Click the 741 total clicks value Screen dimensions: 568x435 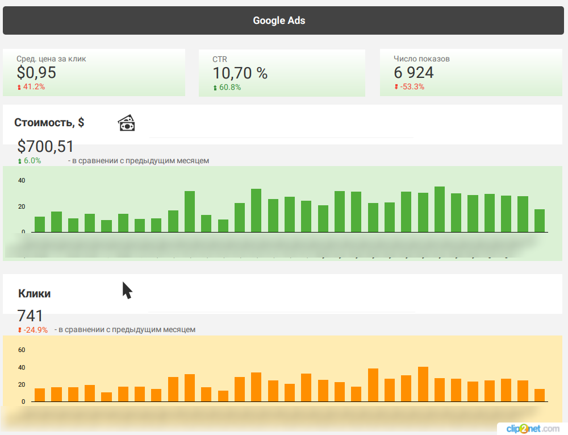click(30, 316)
